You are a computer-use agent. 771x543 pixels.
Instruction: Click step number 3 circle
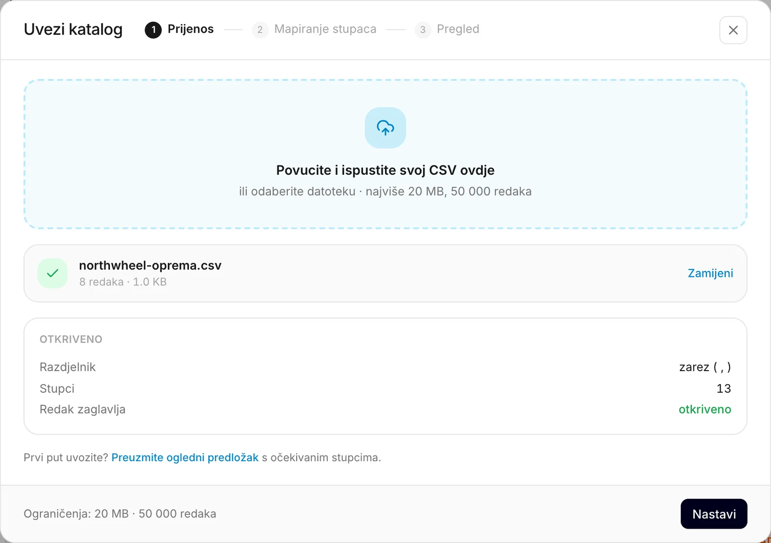coord(423,30)
